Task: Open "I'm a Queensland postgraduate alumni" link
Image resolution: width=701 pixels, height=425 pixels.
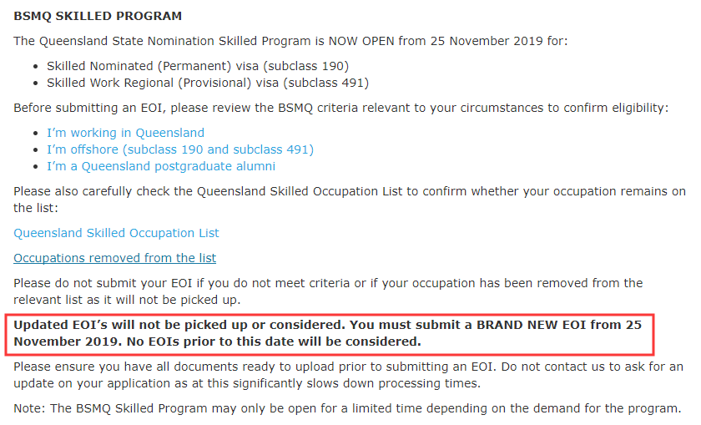Action: 161,166
